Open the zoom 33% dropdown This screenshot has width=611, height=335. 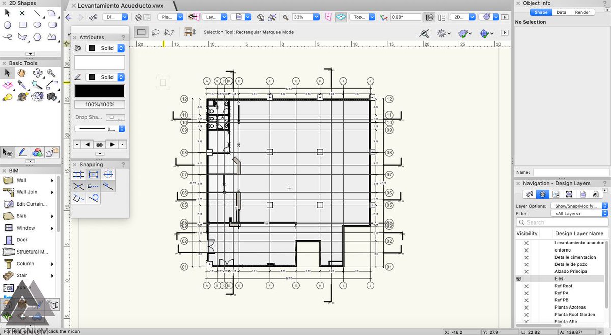305,17
